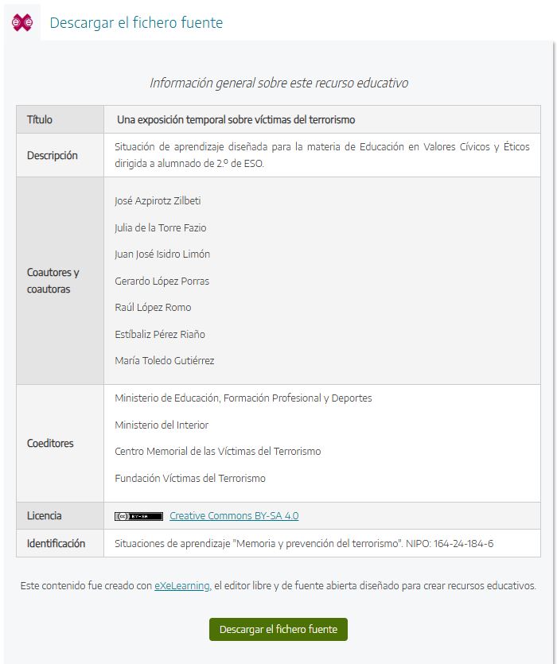The height and width of the screenshot is (664, 557).
Task: Click the resource title text about víctimas
Action: click(236, 120)
